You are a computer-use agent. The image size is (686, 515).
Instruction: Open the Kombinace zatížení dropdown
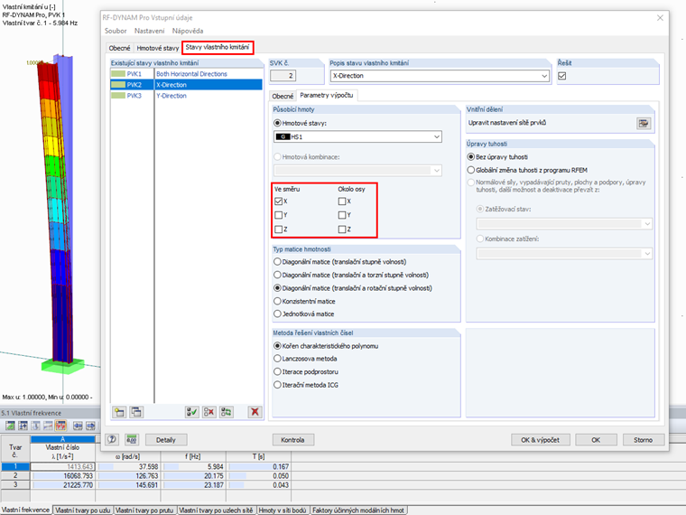click(x=647, y=254)
